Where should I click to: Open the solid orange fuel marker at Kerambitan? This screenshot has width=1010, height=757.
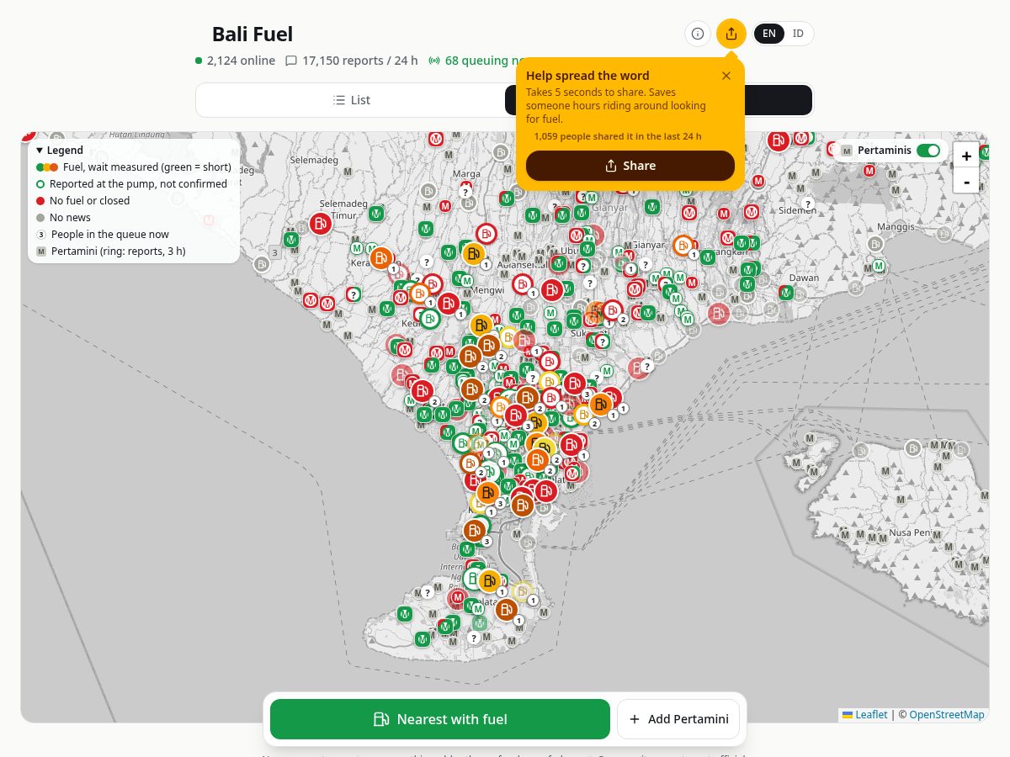[x=381, y=258]
